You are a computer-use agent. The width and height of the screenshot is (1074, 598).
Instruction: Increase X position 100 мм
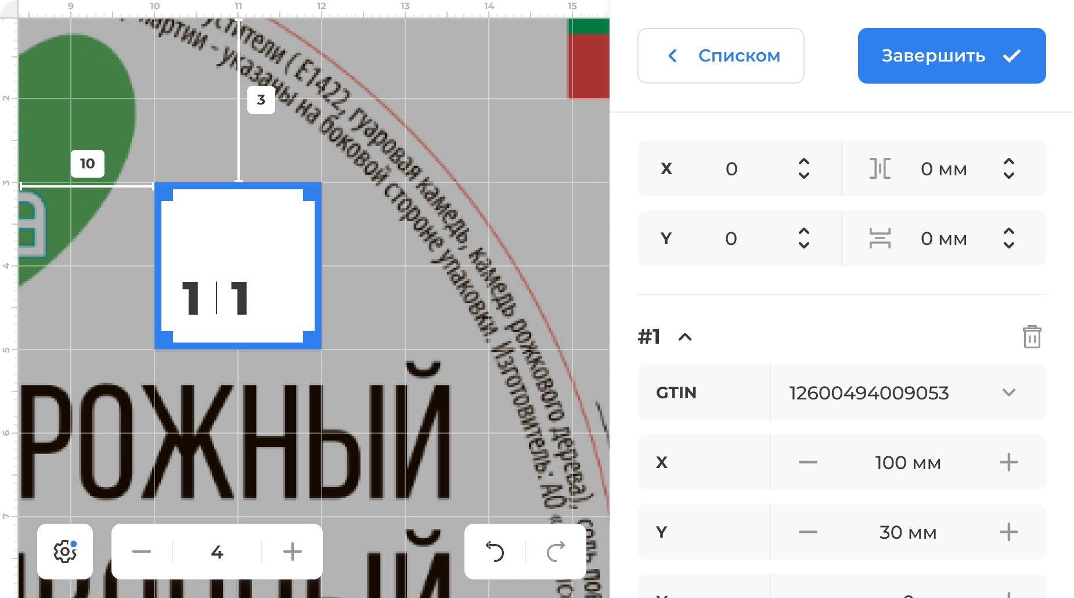point(1009,463)
